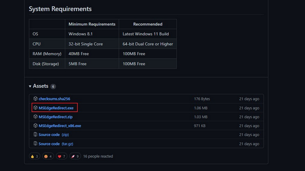Viewport: 305px width, 171px height.
Task: Click 'Minimum Requirements' column header
Action: [x=92, y=24]
